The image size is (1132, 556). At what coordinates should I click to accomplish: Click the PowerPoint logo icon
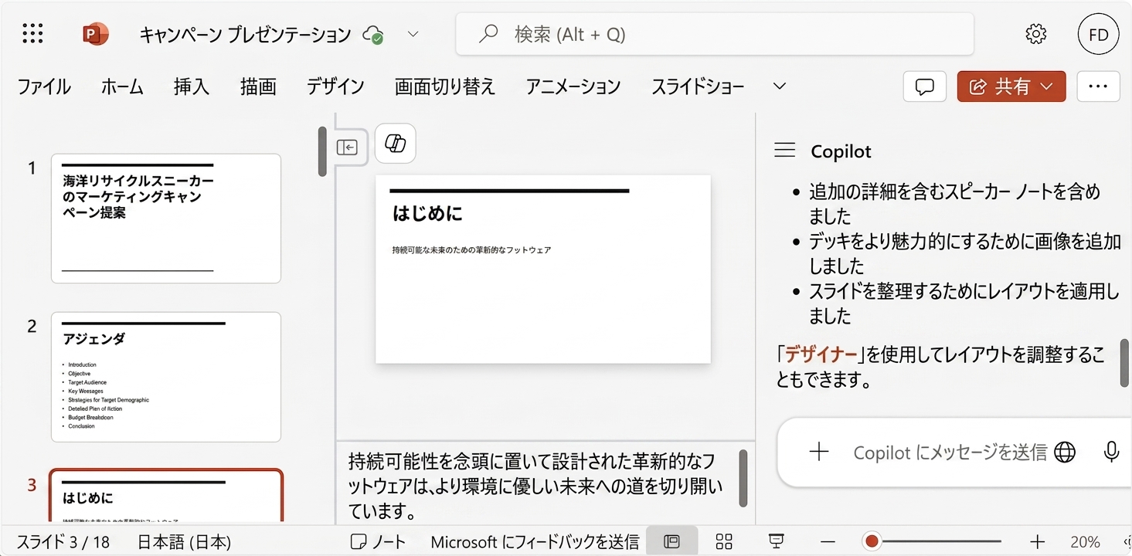coord(96,34)
